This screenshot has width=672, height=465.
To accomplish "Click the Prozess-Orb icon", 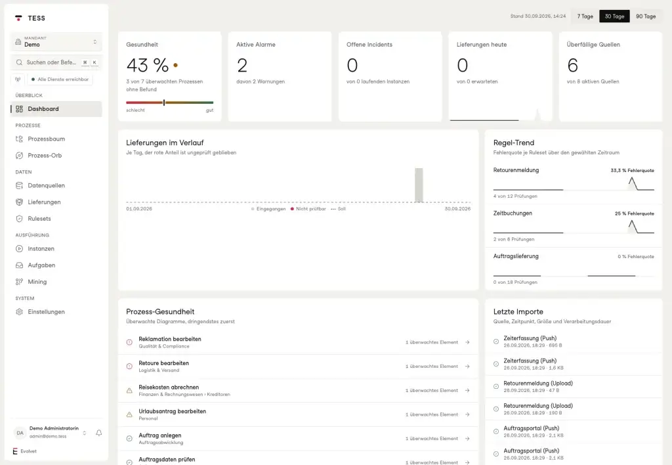I will point(19,155).
